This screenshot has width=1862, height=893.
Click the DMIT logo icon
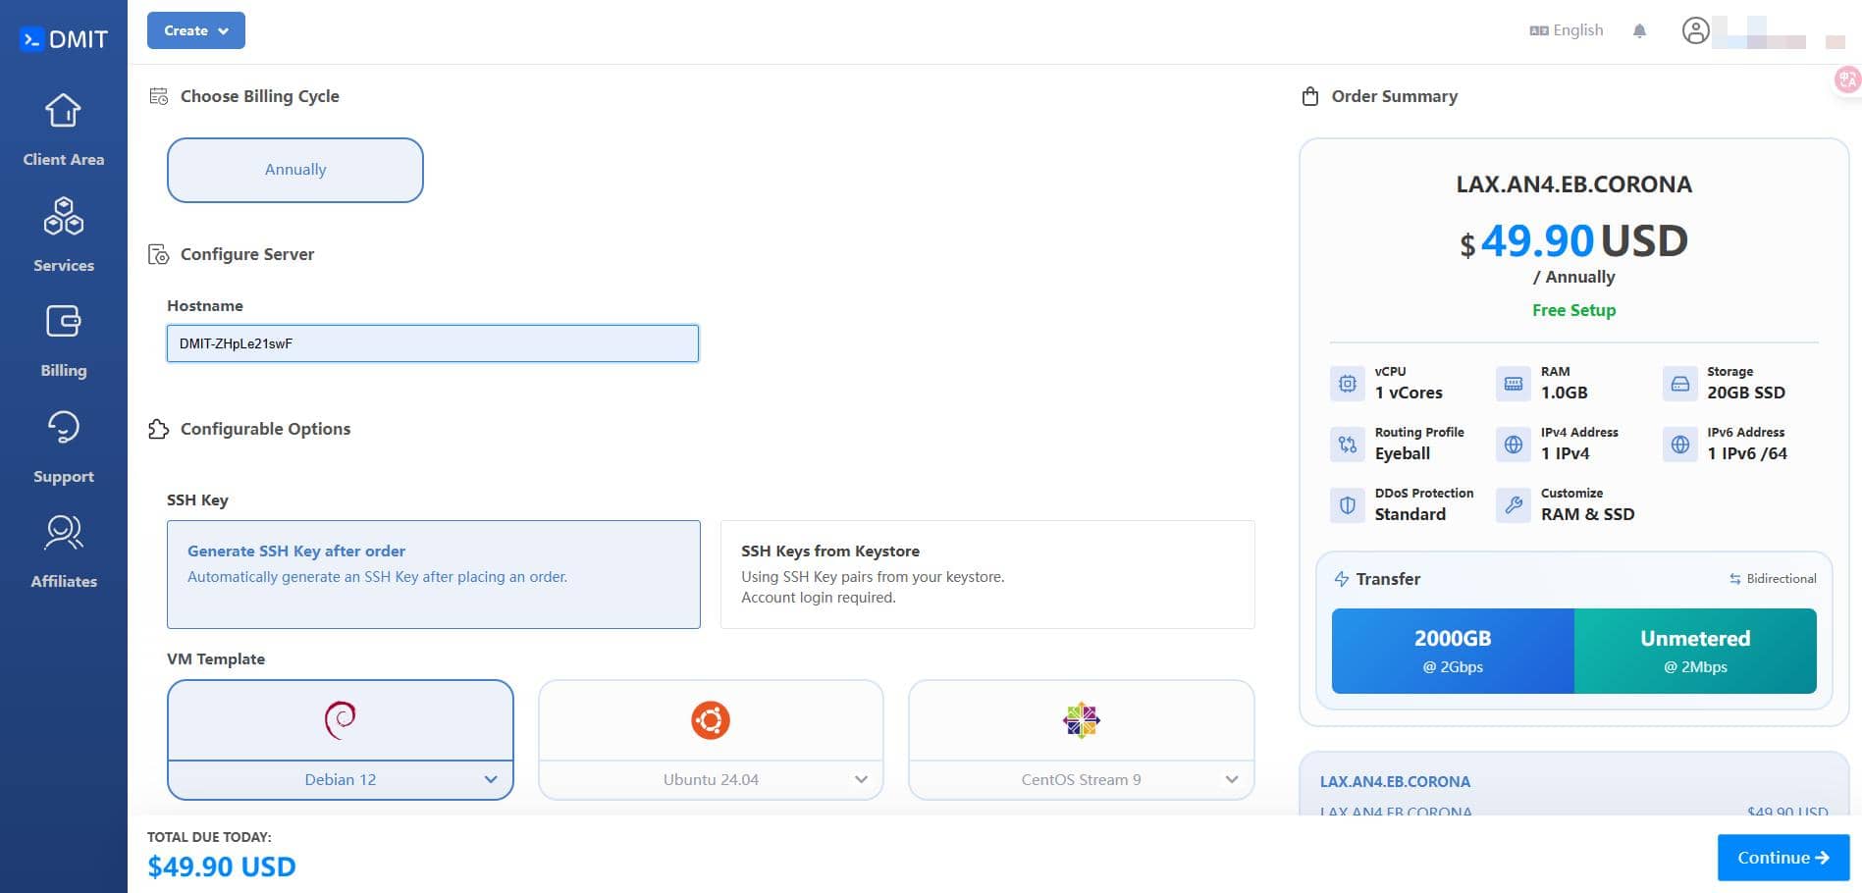coord(32,39)
